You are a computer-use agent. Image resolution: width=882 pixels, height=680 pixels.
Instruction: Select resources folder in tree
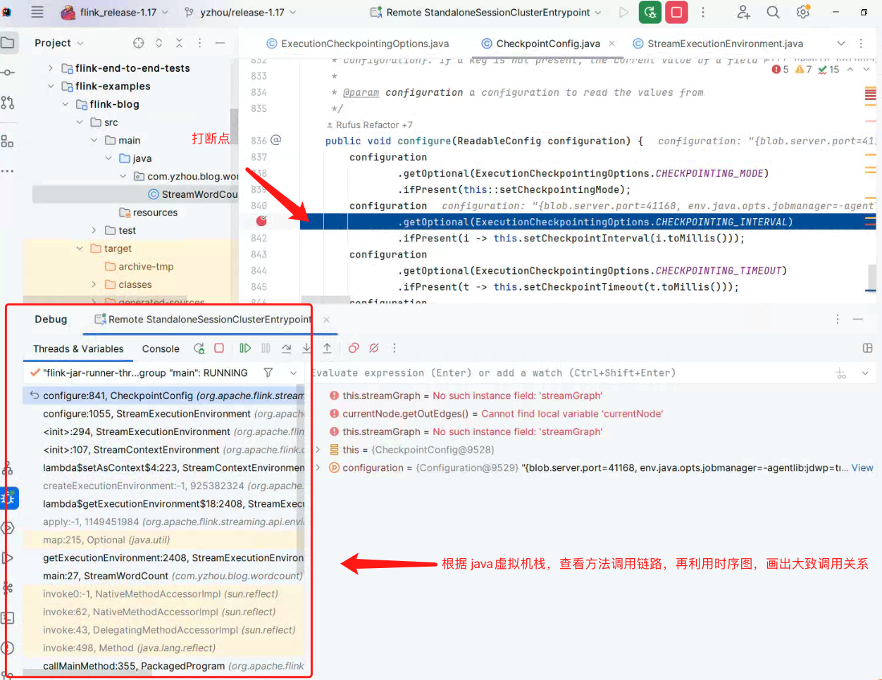pos(148,213)
